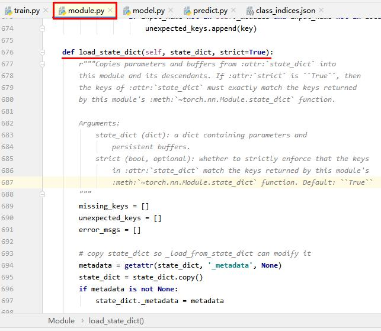The width and height of the screenshot is (381, 331).
Task: Open class_indices.json tab
Action: point(286,11)
